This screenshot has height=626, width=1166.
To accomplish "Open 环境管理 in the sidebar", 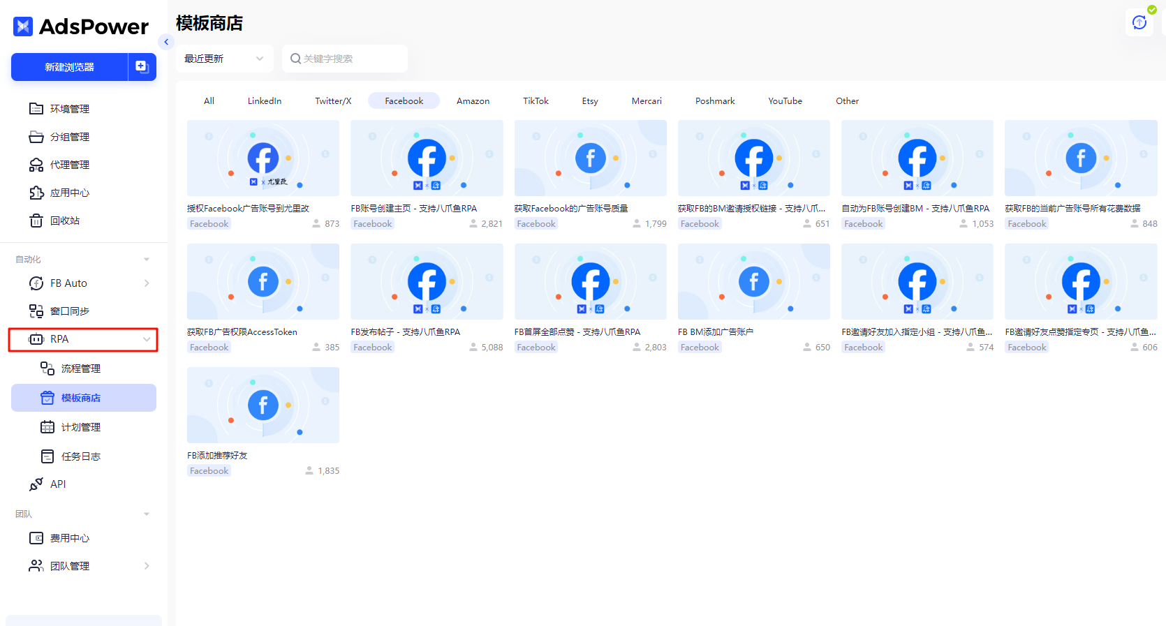I will [x=84, y=109].
